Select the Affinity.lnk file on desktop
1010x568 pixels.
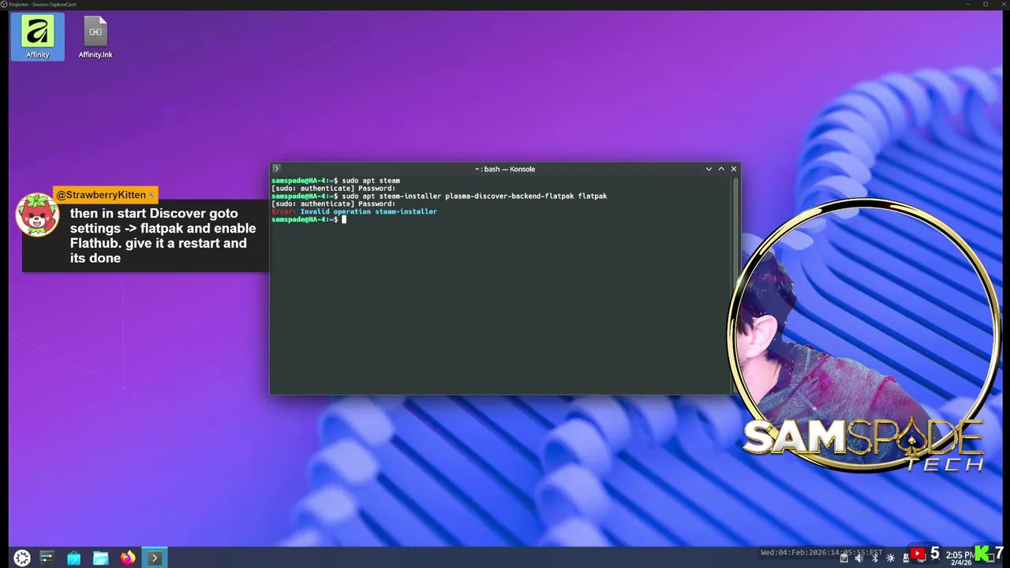(95, 37)
